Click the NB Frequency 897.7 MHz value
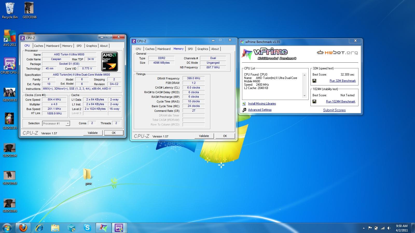Viewport: 415px width, 233px height. click(x=213, y=67)
